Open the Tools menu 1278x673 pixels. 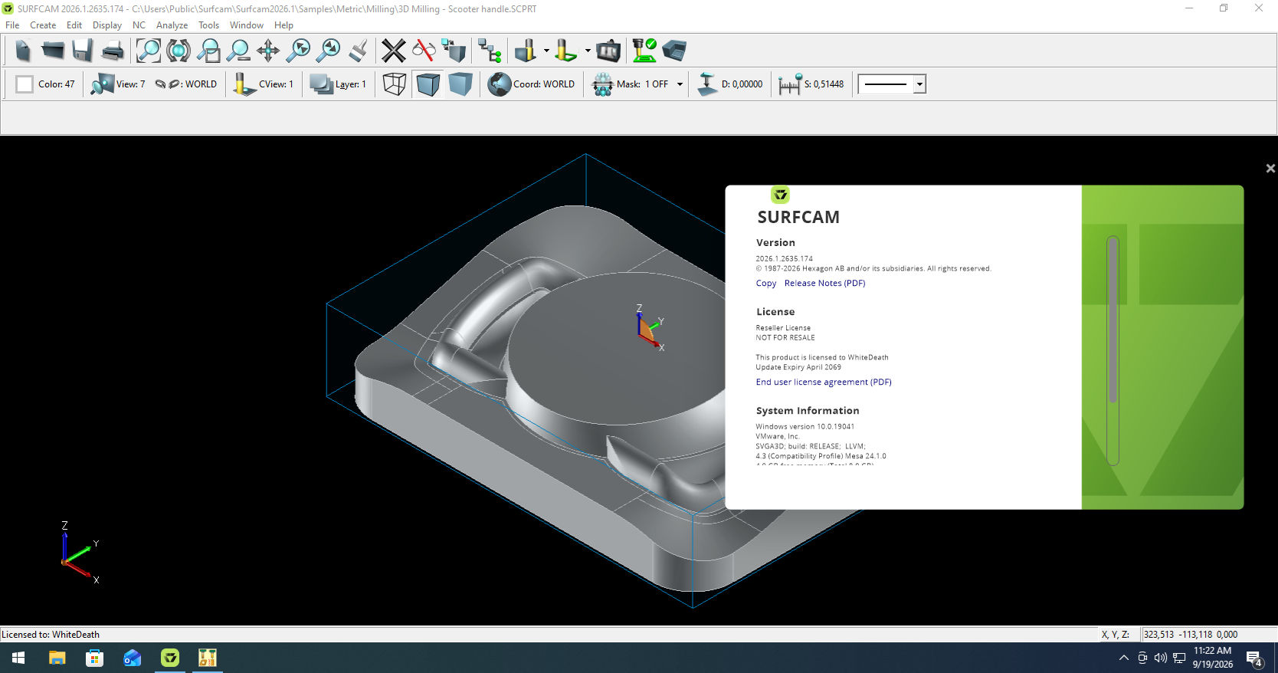click(209, 25)
